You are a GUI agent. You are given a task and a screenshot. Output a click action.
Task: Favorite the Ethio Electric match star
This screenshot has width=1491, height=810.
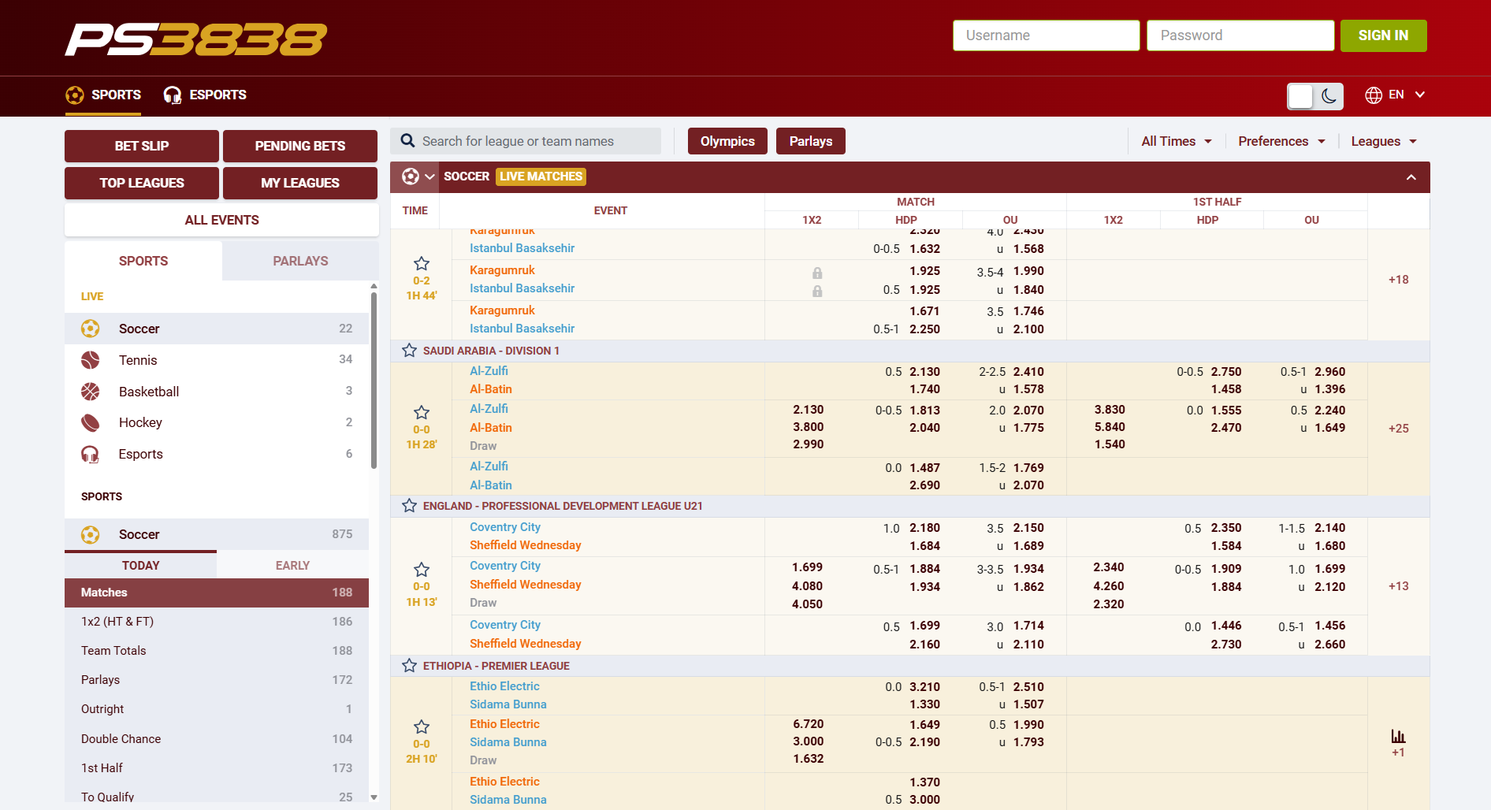tap(422, 727)
